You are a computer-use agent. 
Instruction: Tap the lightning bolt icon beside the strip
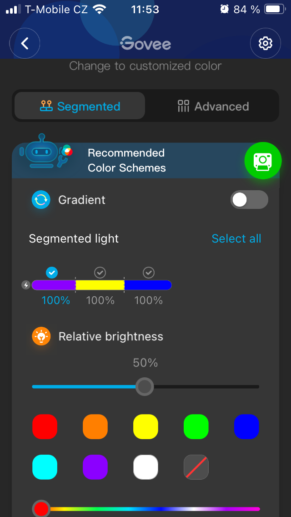tap(26, 285)
